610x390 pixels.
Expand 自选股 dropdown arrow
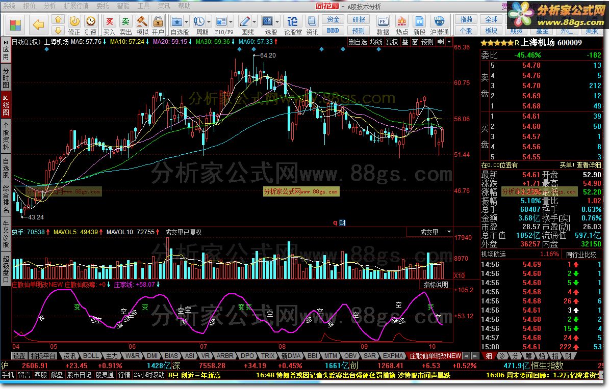pyautogui.click(x=186, y=22)
